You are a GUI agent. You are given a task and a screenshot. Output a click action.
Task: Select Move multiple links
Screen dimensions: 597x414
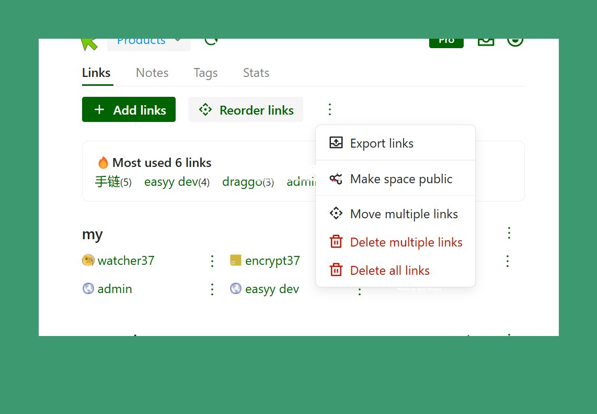coord(395,214)
